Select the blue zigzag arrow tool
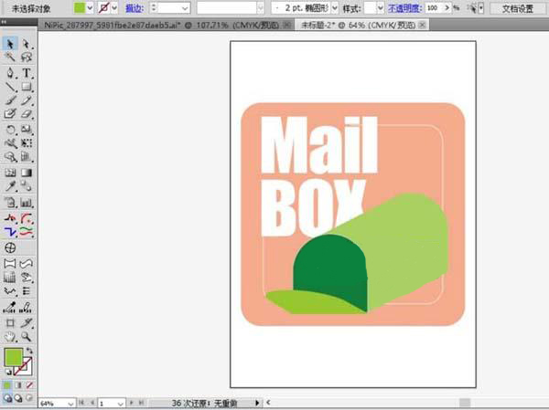 coord(10,231)
